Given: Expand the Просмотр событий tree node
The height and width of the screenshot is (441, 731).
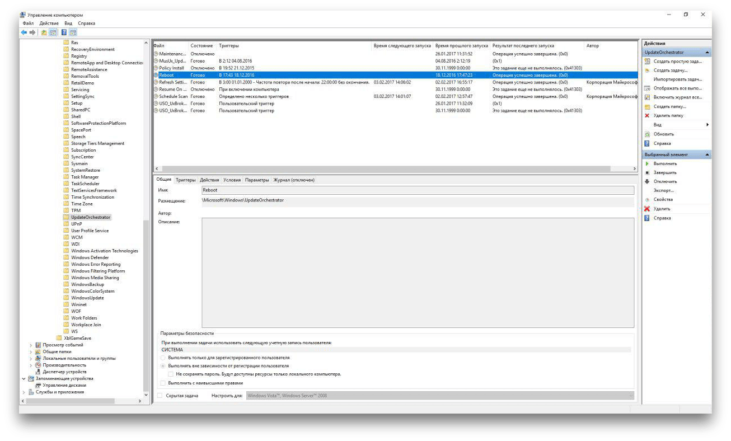Looking at the screenshot, I should point(31,345).
